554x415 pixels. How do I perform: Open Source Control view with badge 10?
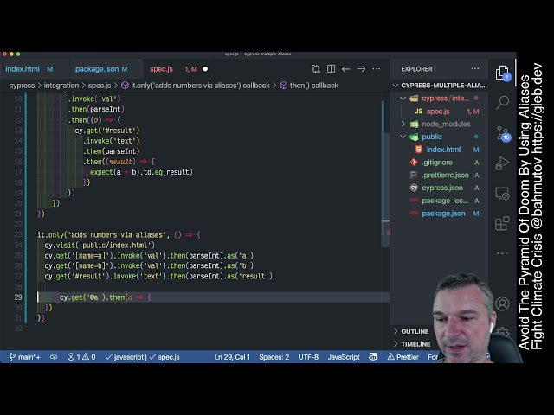(503, 134)
